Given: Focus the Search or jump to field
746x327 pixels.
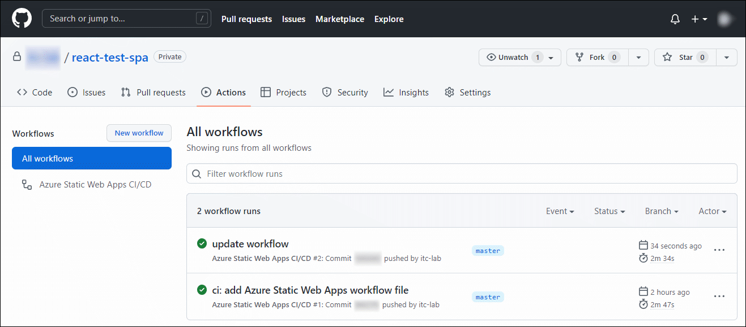Looking at the screenshot, I should pyautogui.click(x=126, y=19).
